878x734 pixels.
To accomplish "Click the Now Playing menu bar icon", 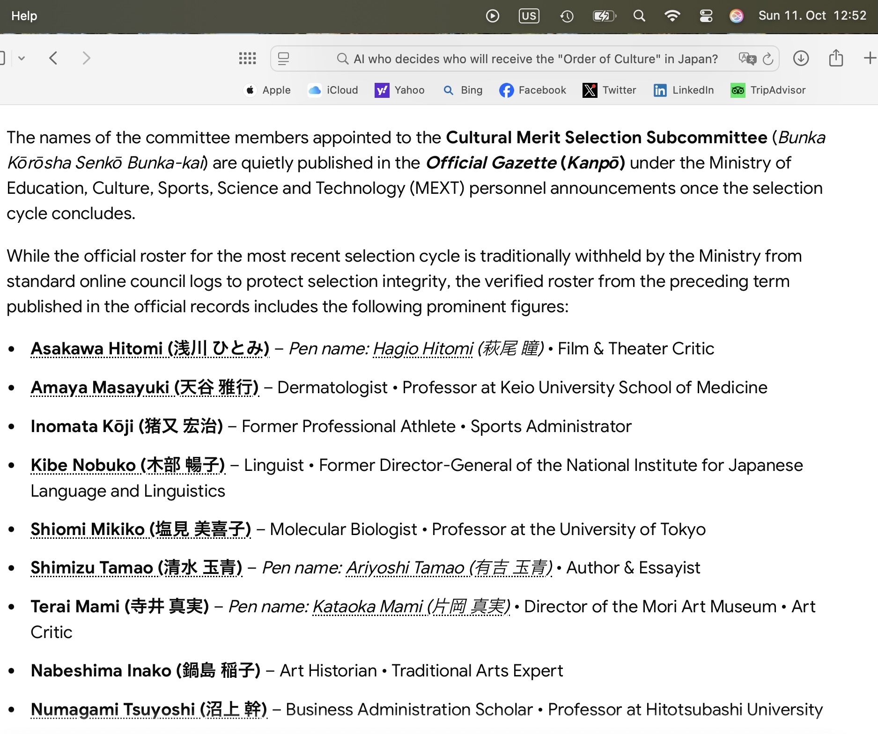I will click(x=493, y=16).
